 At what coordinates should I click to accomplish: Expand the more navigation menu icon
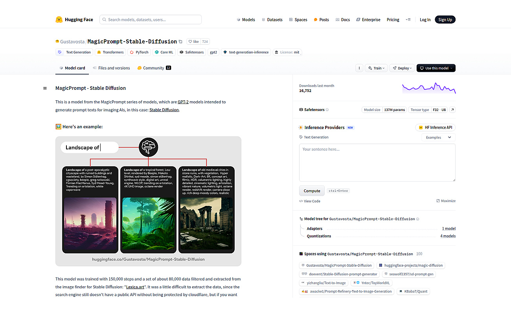[x=408, y=20]
